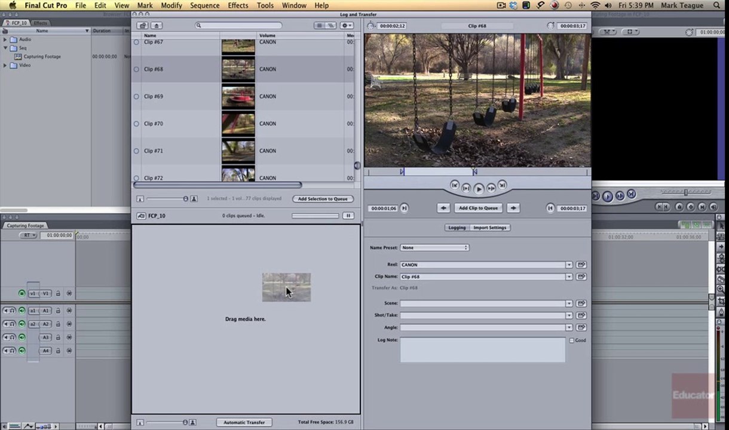The height and width of the screenshot is (430, 729).
Task: Go to previous clip arrow button
Action: [x=443, y=208]
